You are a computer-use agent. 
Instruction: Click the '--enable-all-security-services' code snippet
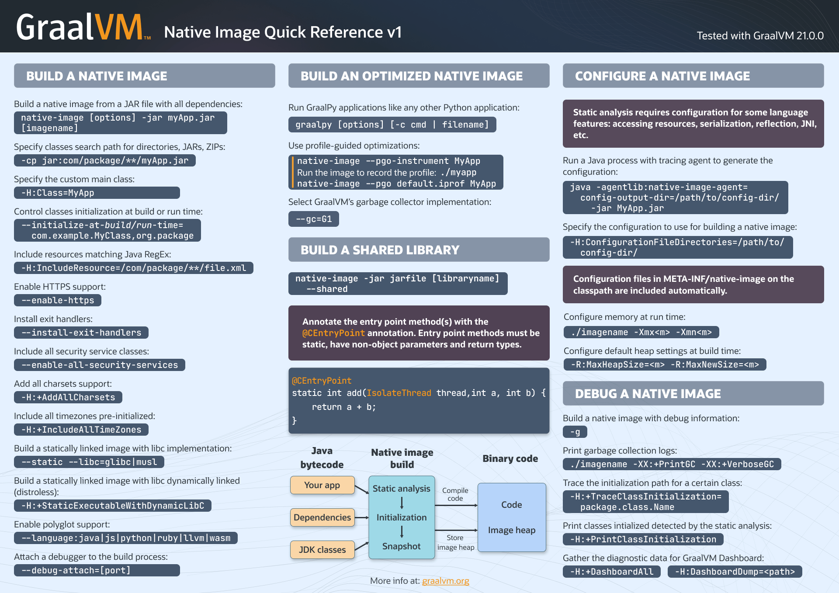[100, 365]
